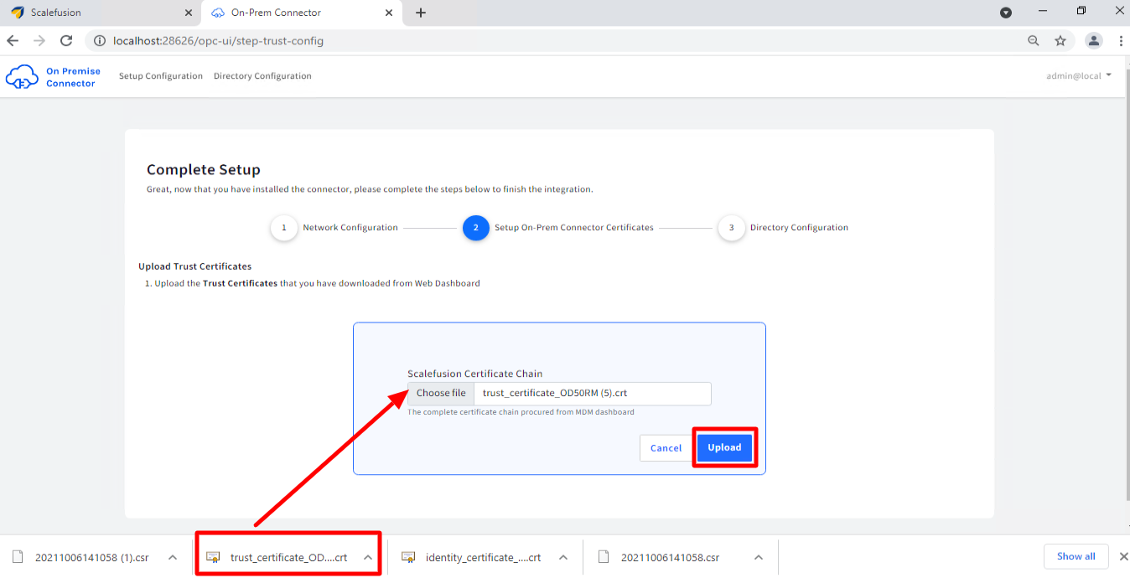Go back using the browser back arrow
Screen dimensions: 1130x578
pyautogui.click(x=13, y=40)
